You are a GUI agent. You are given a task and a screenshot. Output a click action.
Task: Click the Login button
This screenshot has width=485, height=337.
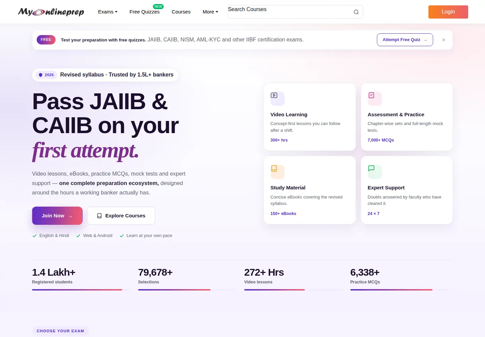(x=448, y=12)
